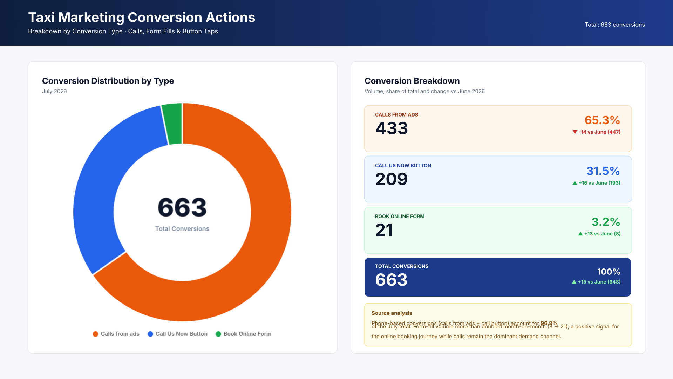Click the up triangle beside +13 vs June
The height and width of the screenshot is (379, 673).
tap(580, 234)
